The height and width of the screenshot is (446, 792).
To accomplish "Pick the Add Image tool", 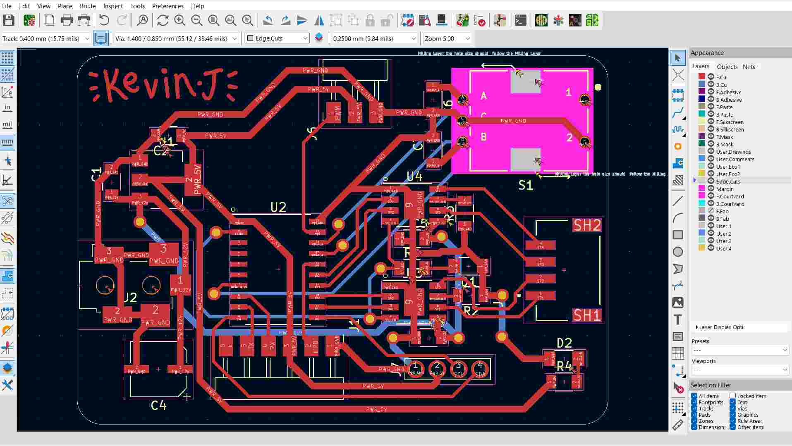I will (677, 303).
